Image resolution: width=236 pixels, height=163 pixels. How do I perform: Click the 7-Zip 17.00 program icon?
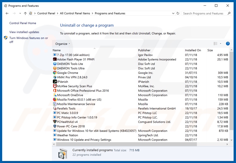pyautogui.click(x=55, y=55)
